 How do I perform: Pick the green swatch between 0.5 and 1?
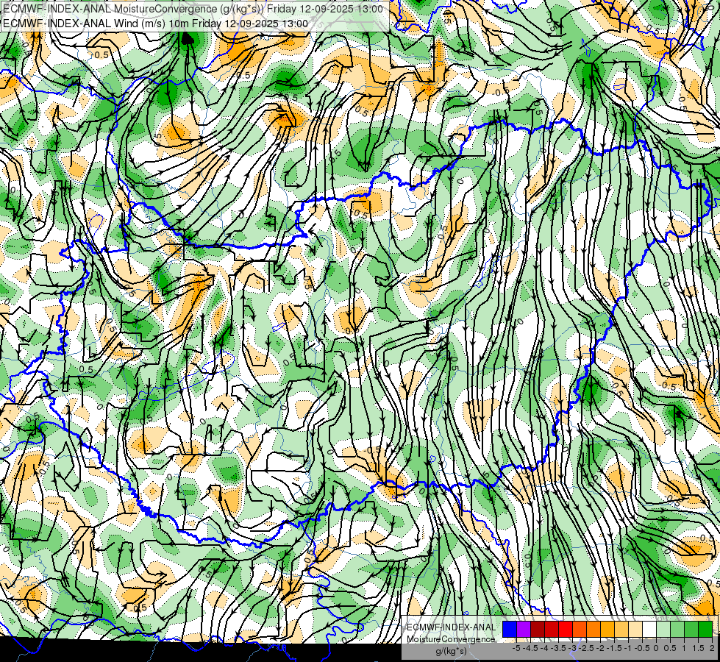677,630
